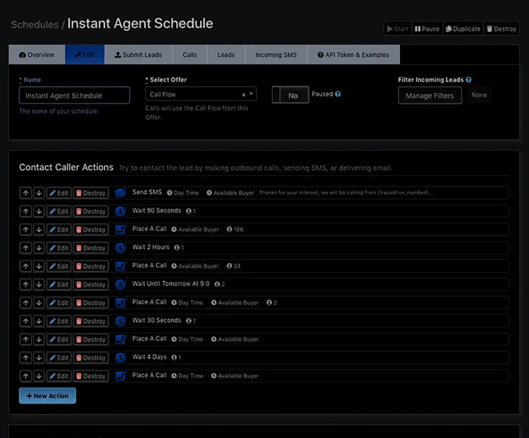Click the Wait Until Tomorrow clock icon
Image resolution: width=529 pixels, height=438 pixels.
pyautogui.click(x=120, y=284)
